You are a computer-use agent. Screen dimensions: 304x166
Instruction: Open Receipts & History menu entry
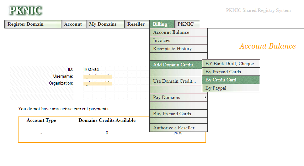(x=179, y=49)
